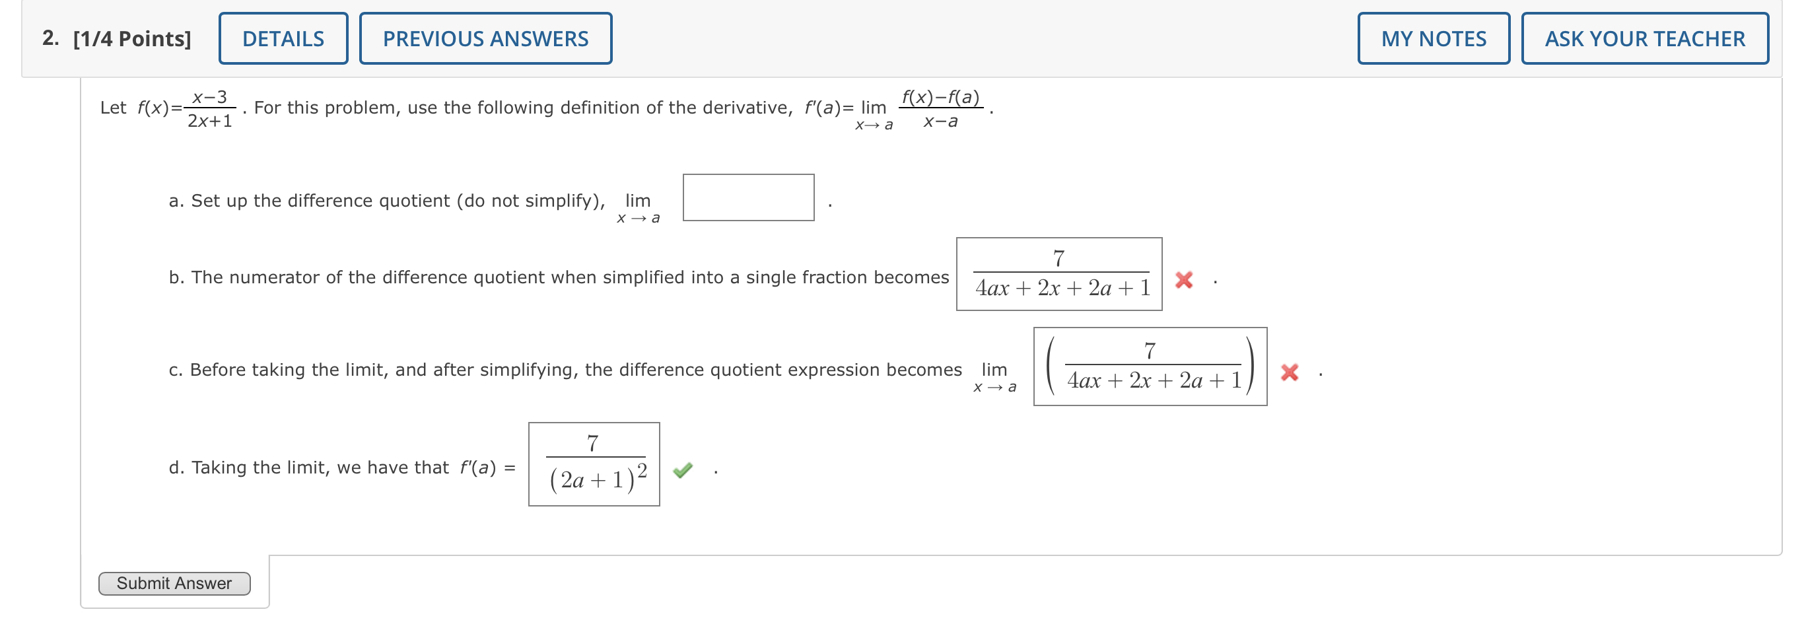
Task: Open the DETAILS panel
Action: pos(283,38)
